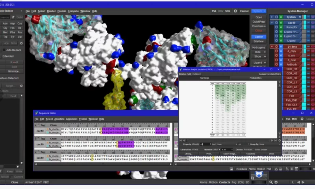Click first ALA mutate icon in Sequence Editor
This screenshot has width=315, height=189.
coord(276,169)
